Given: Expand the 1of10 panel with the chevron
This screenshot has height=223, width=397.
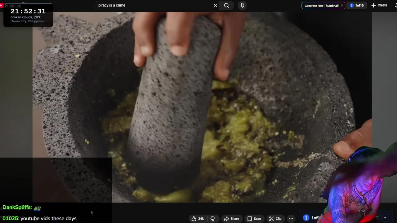Looking at the screenshot, I should (x=385, y=218).
